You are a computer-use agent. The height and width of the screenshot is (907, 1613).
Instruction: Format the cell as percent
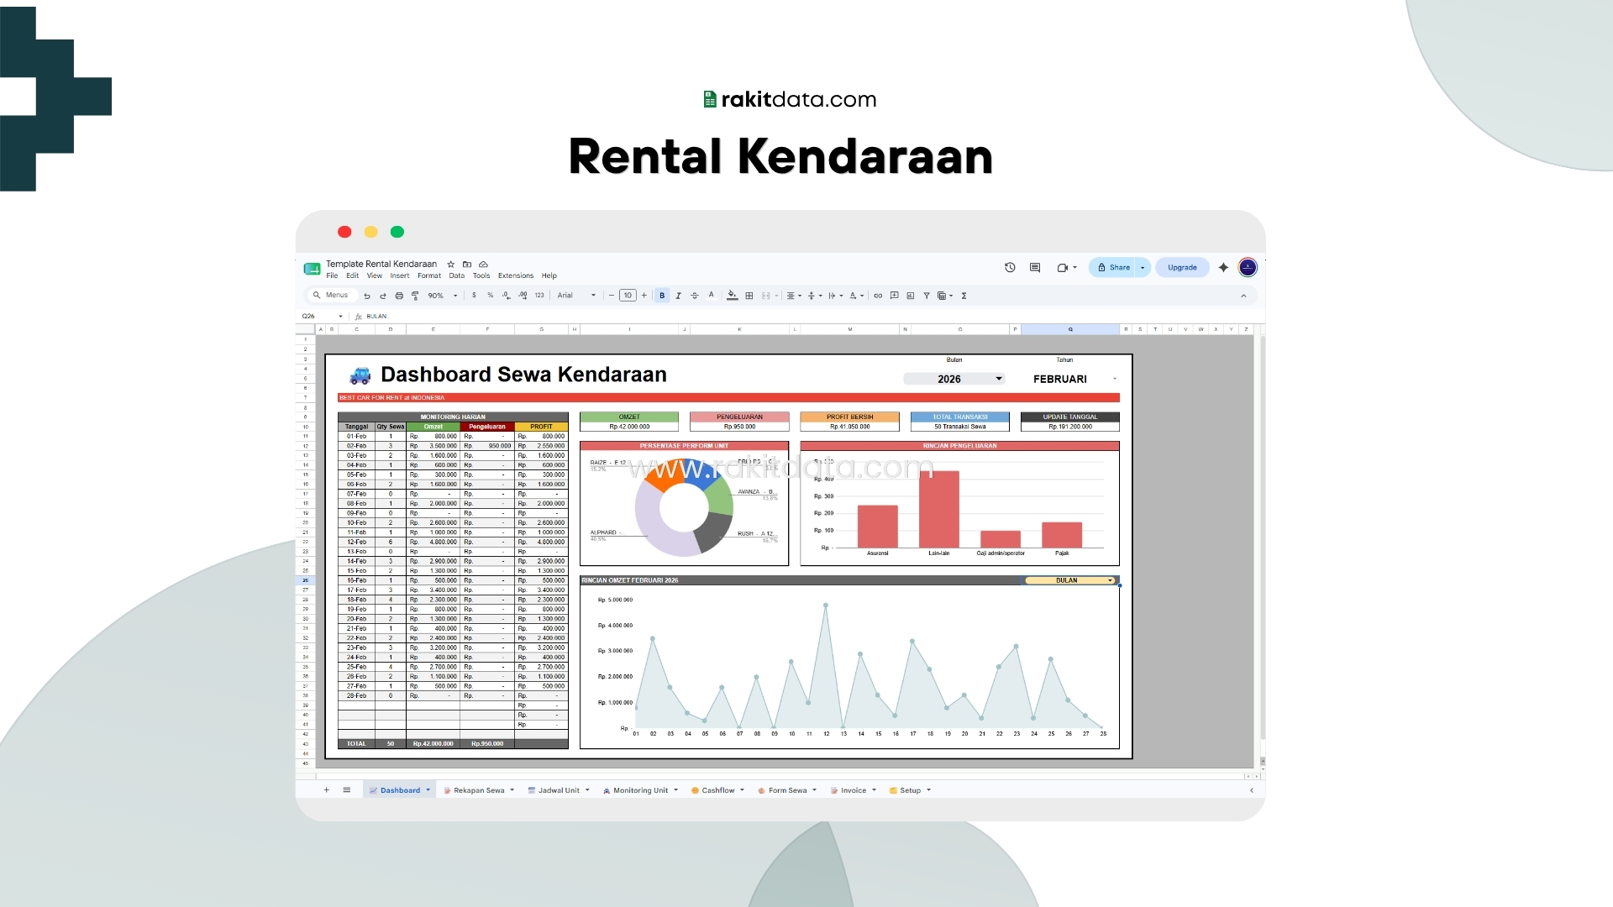click(x=491, y=296)
